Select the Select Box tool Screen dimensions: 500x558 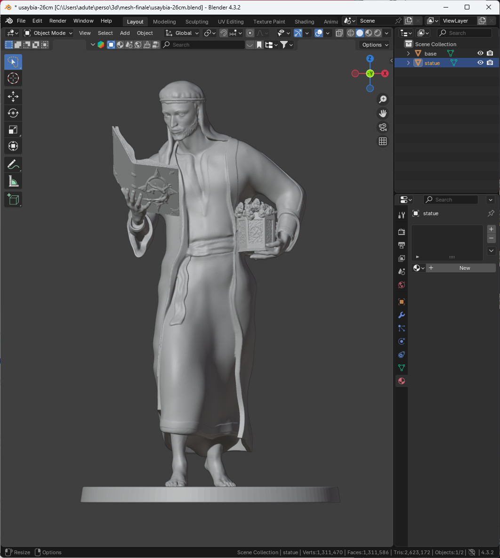pos(13,62)
